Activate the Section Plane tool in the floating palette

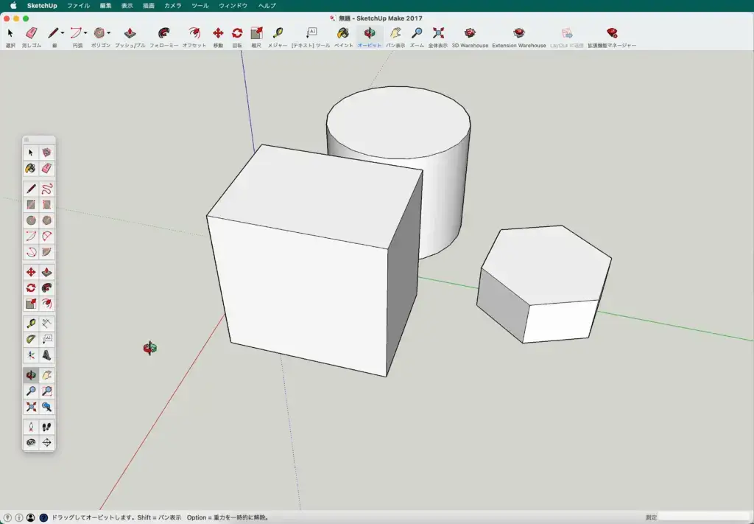click(46, 443)
